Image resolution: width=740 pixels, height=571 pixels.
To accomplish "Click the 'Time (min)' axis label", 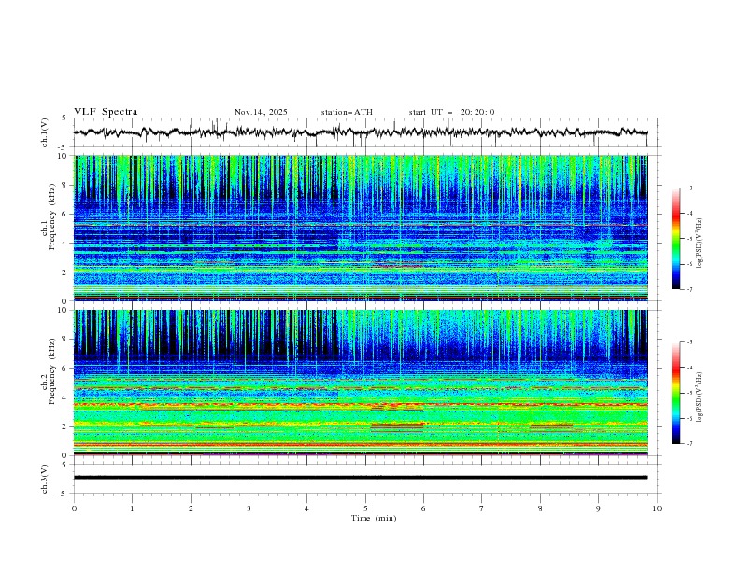I will click(x=374, y=518).
